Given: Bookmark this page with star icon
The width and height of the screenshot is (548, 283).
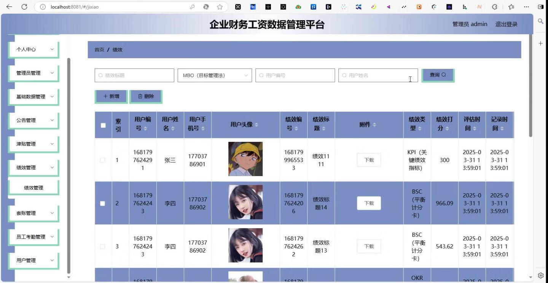Looking at the screenshot, I should click(220, 7).
